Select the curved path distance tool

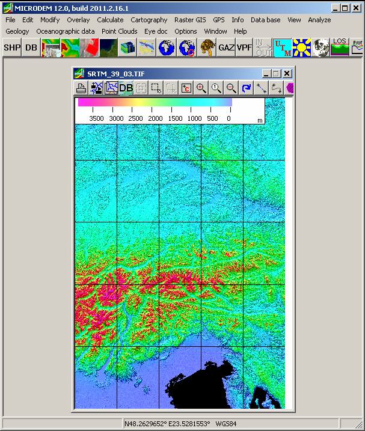[x=276, y=88]
